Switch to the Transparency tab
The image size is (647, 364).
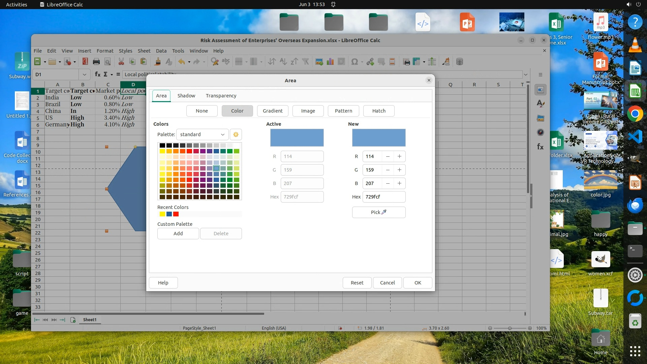pyautogui.click(x=221, y=96)
